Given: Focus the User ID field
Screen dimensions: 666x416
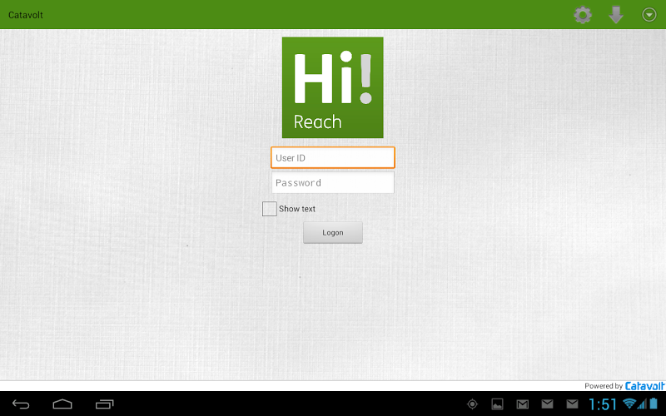Looking at the screenshot, I should [333, 157].
